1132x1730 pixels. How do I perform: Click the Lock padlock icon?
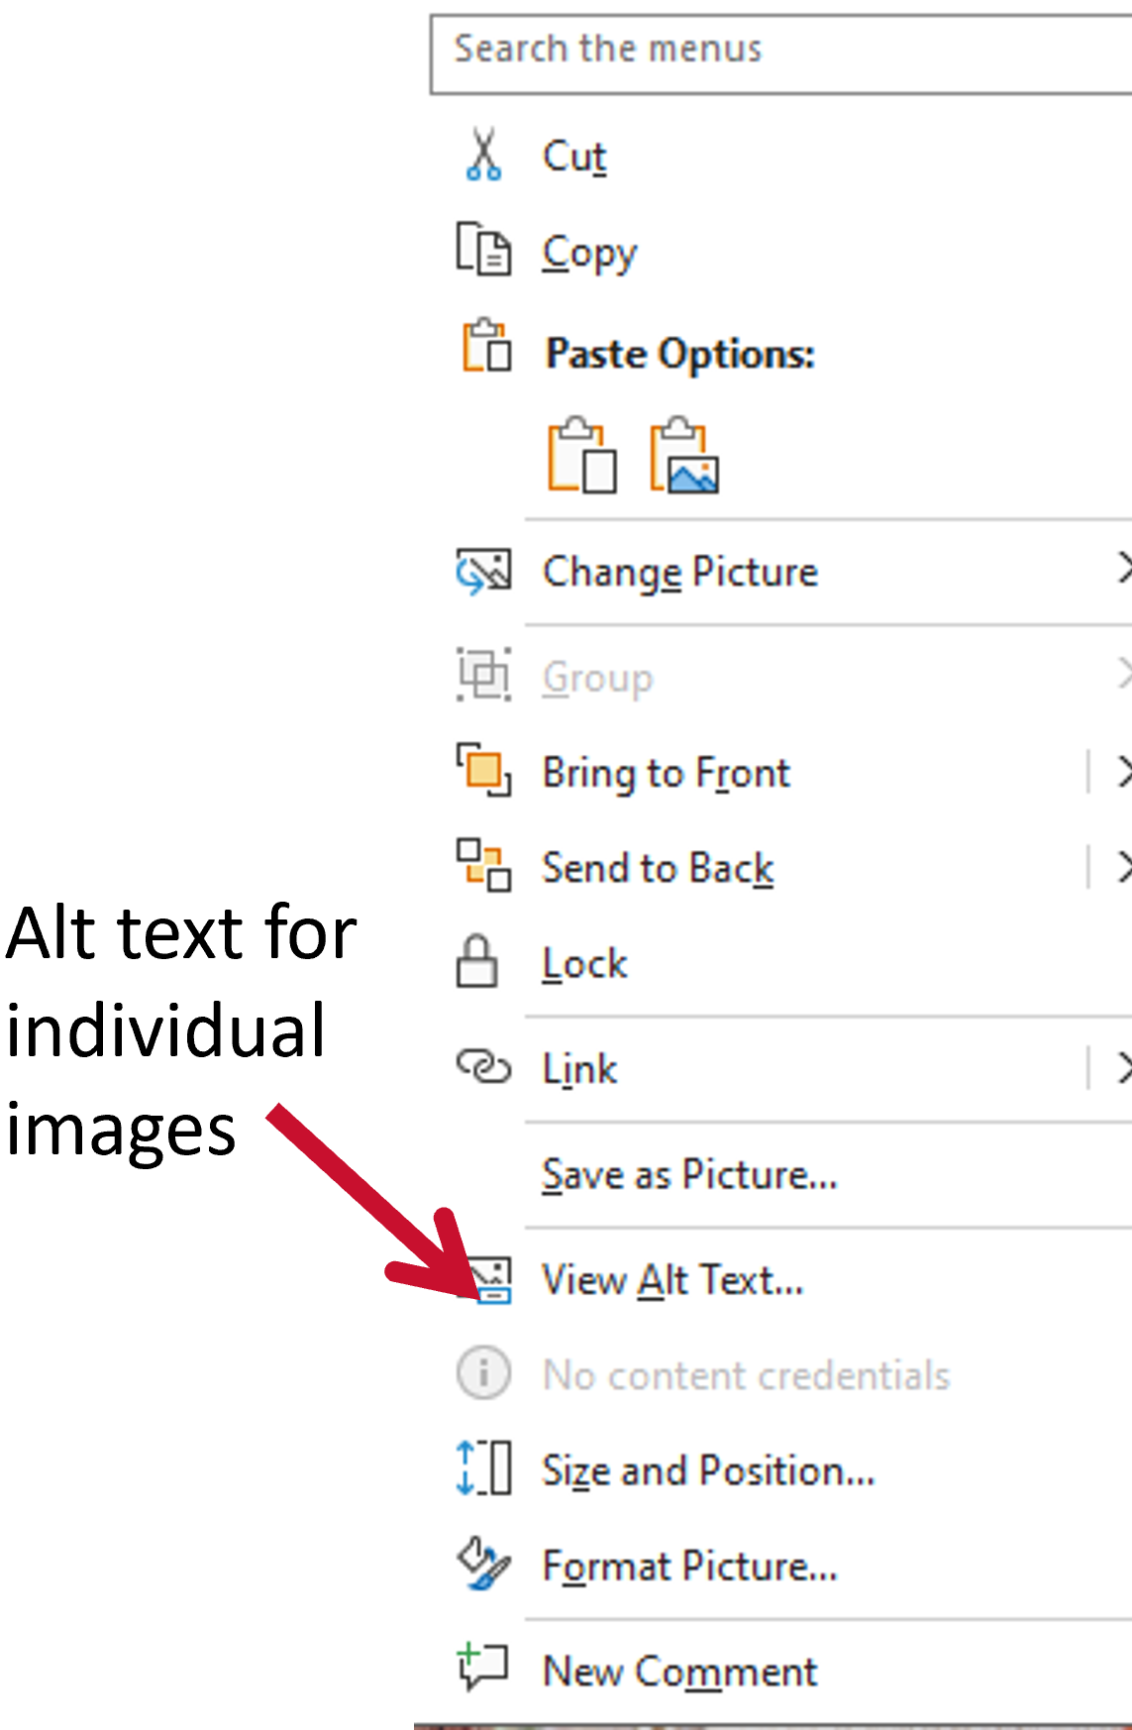(482, 962)
